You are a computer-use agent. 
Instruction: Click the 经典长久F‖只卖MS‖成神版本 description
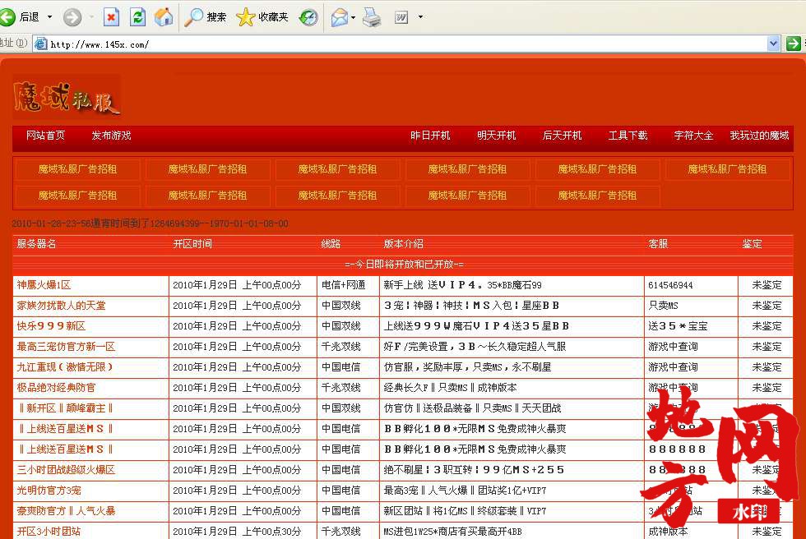pyautogui.click(x=451, y=388)
